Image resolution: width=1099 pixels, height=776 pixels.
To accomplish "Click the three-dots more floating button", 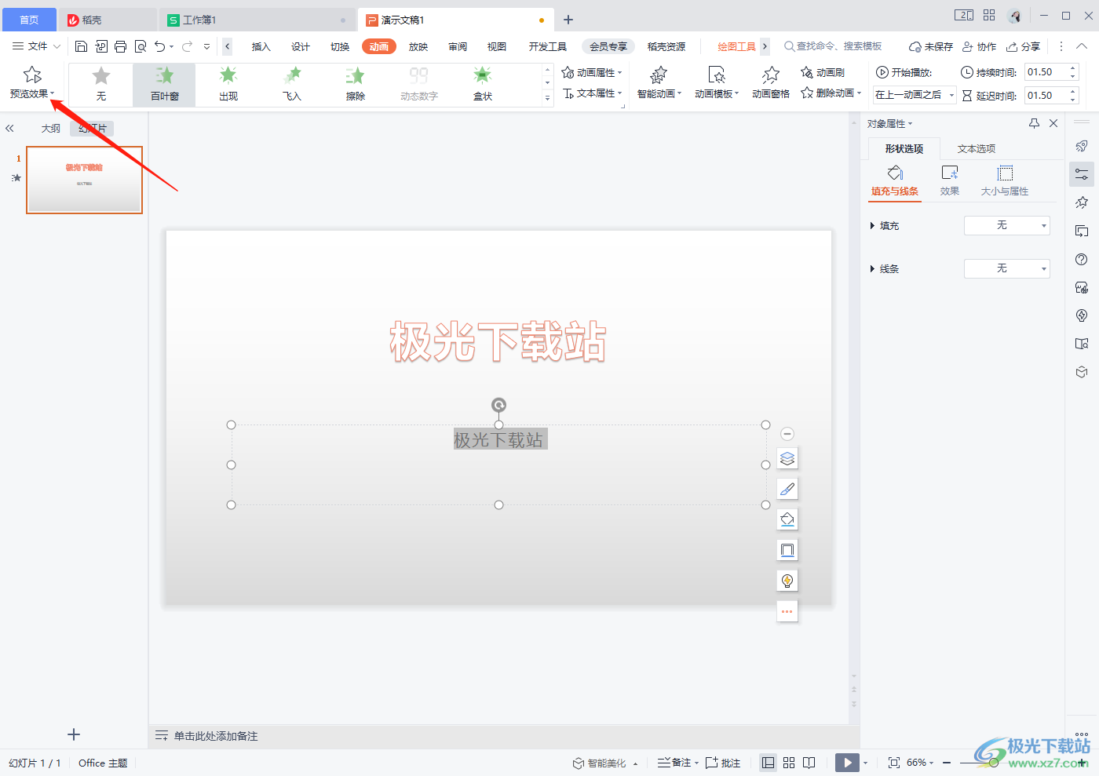I will point(787,611).
